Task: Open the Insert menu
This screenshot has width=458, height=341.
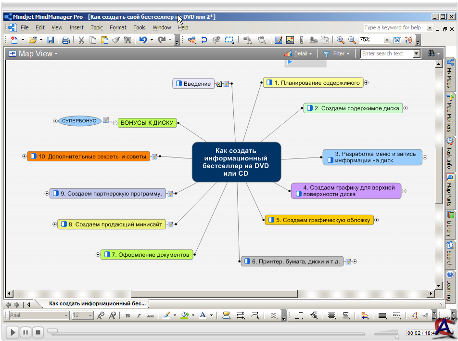Action: point(76,28)
